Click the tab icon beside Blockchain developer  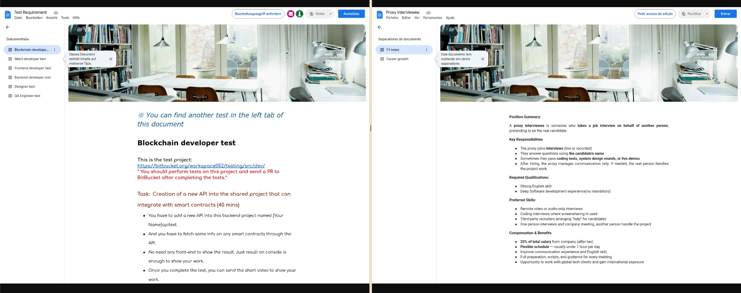[x=10, y=50]
